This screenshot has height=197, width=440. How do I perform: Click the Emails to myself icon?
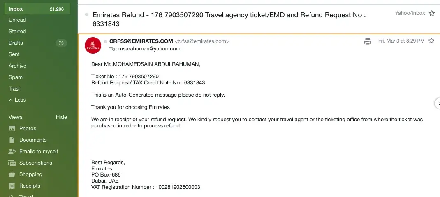pyautogui.click(x=12, y=152)
